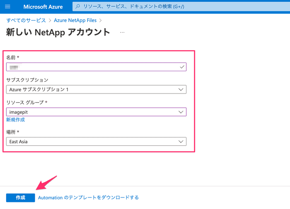Expand the リソース グループ dropdown
This screenshot has height=209, width=290.
pos(96,112)
